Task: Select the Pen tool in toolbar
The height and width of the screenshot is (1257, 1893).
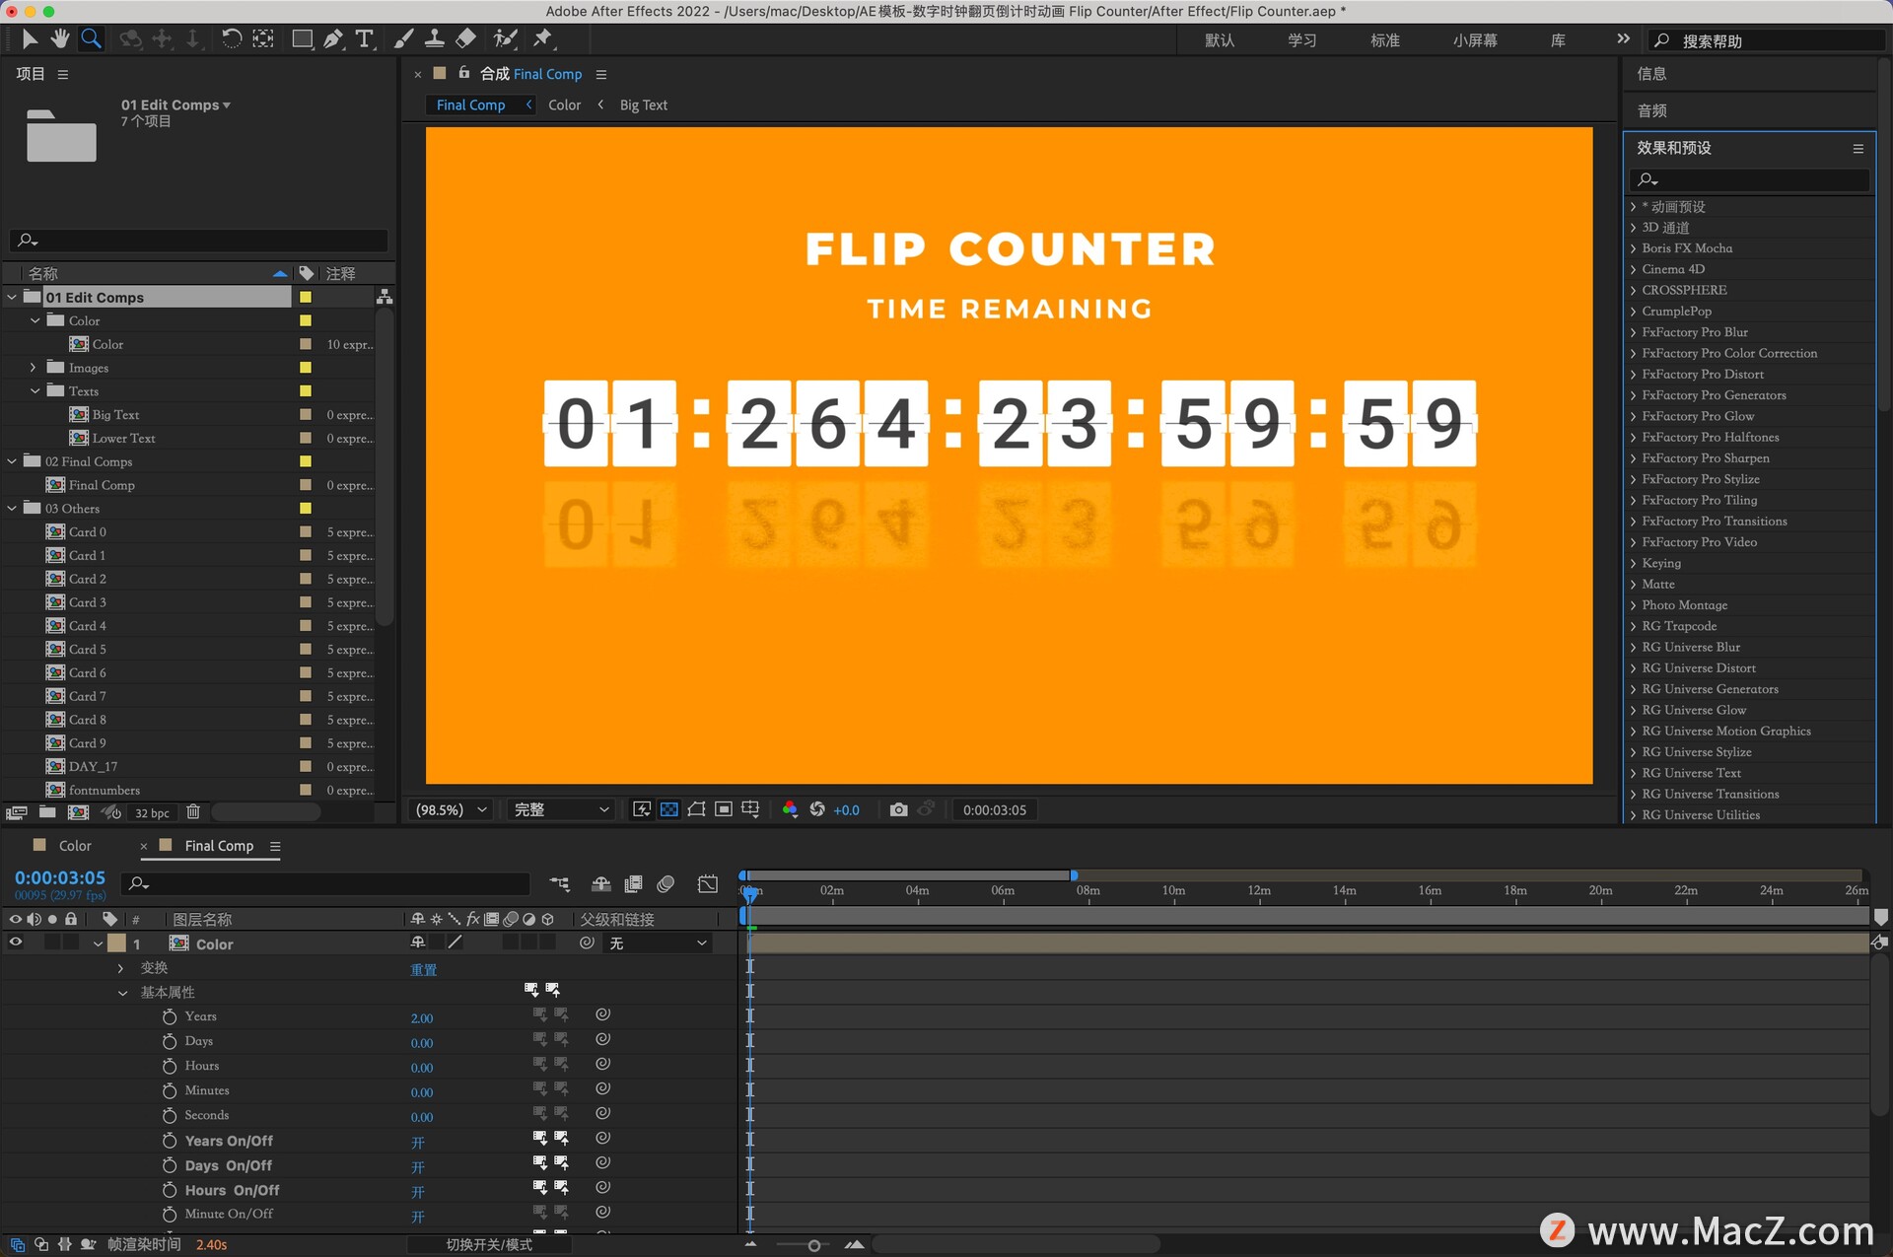Action: 333,38
